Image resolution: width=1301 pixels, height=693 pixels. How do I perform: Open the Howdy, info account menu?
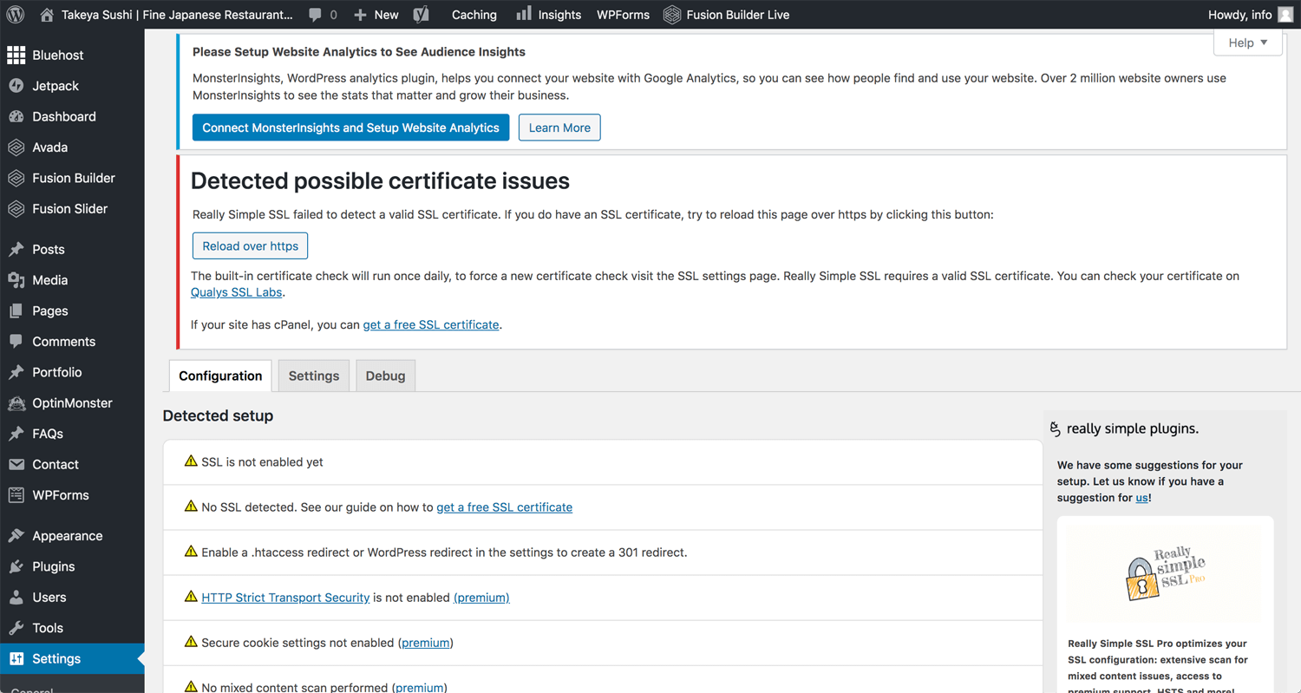pyautogui.click(x=1250, y=15)
